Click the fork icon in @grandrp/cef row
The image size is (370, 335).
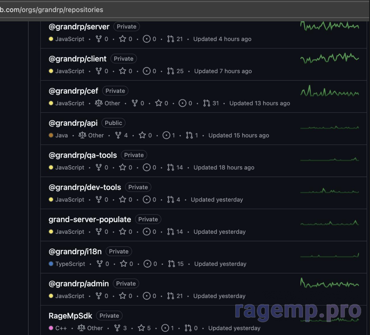135,103
